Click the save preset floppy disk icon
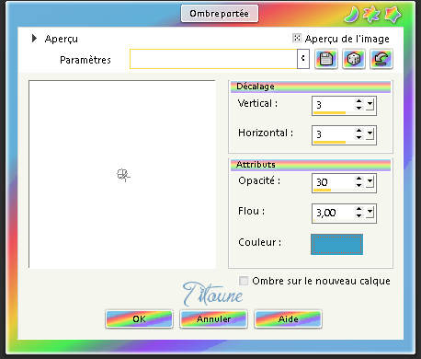The height and width of the screenshot is (359, 421). (325, 59)
